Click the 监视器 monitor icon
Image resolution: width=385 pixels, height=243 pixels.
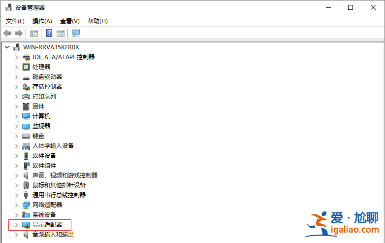[x=26, y=126]
